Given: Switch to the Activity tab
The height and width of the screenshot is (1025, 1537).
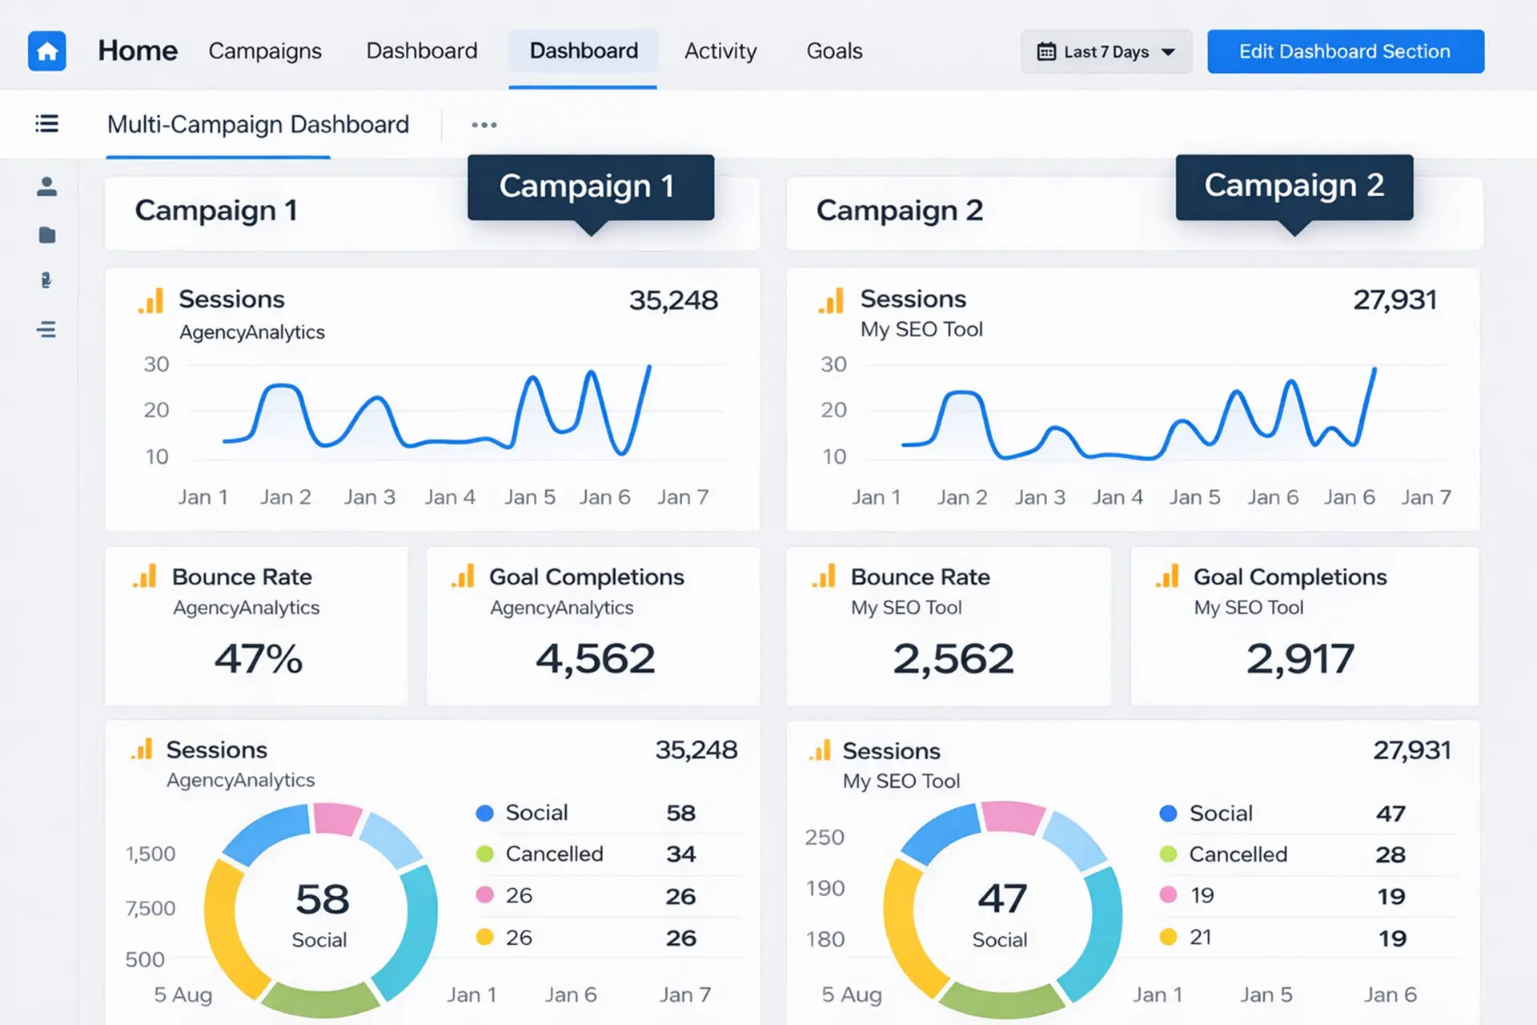Looking at the screenshot, I should (x=720, y=51).
